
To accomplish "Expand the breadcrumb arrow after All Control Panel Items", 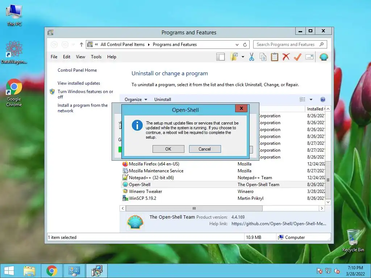I will click(149, 45).
